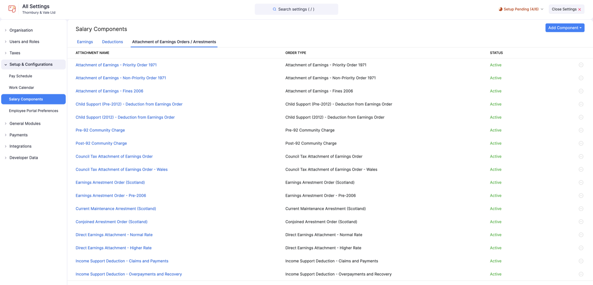Open Child Support (2012) - Deduction from Earnings Order
The height and width of the screenshot is (285, 593).
click(125, 117)
